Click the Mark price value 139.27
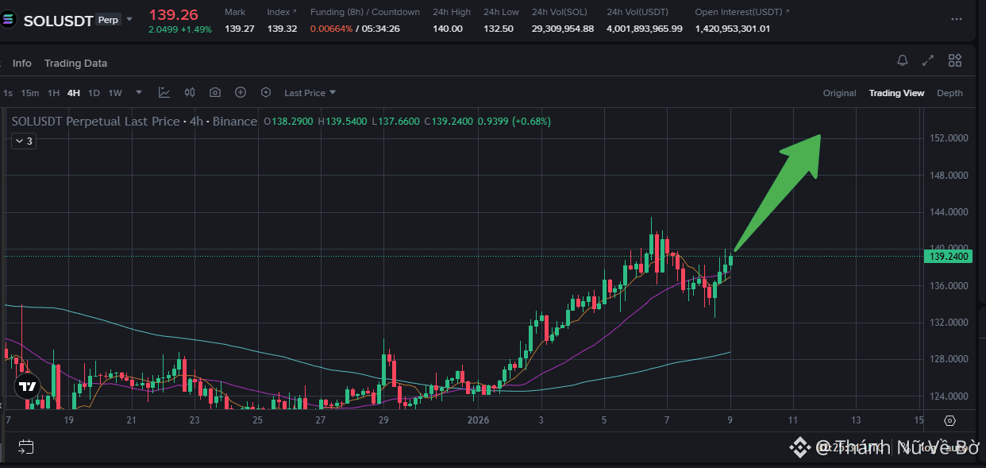Image resolution: width=986 pixels, height=468 pixels. [x=240, y=29]
